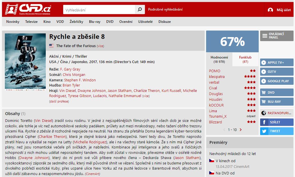Click into the Vyhledávání search field
The width and height of the screenshot is (295, 177).
coord(99,9)
